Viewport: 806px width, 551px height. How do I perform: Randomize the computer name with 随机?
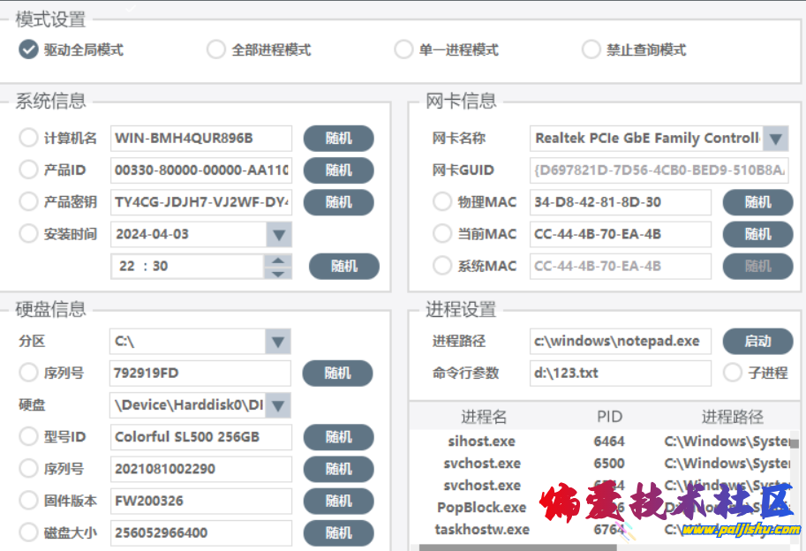tap(337, 138)
